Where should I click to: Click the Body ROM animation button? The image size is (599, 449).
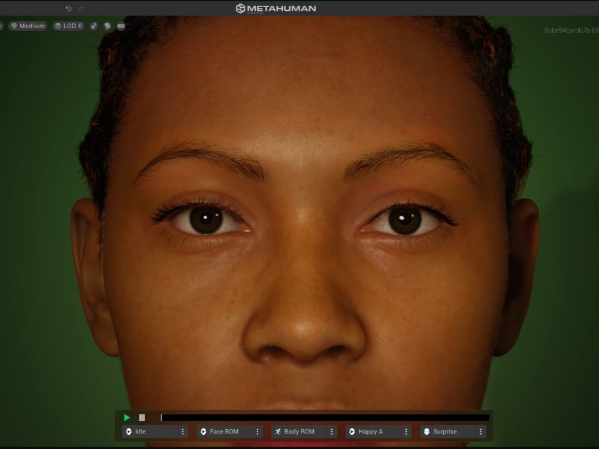(x=299, y=431)
